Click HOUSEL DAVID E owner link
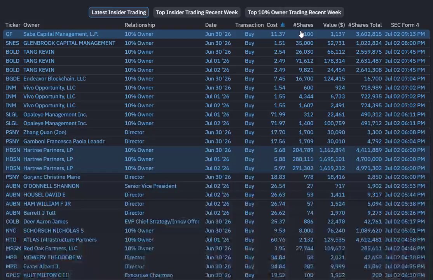 coord(44,195)
